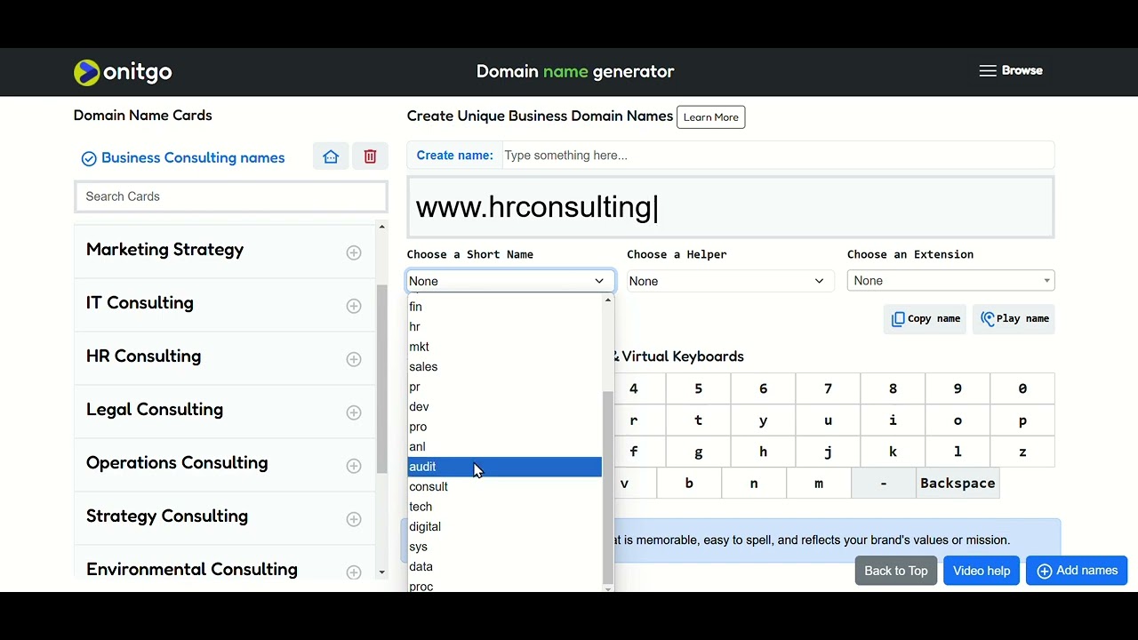The height and width of the screenshot is (640, 1138).
Task: Choose 'data' in the dropdown list
Action: tap(504, 566)
